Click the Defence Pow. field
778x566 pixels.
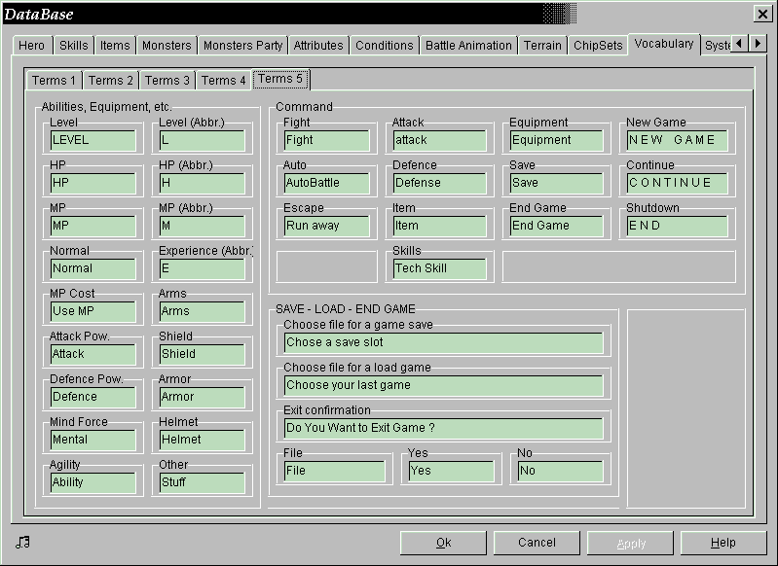93,397
